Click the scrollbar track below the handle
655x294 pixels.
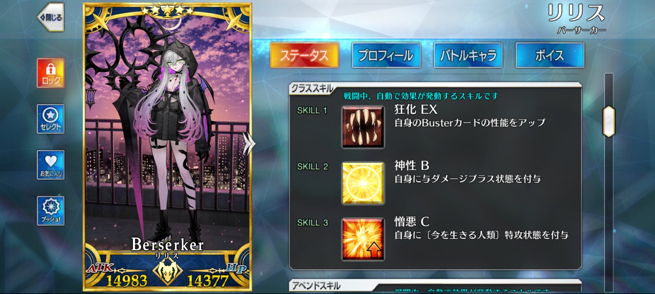609,214
